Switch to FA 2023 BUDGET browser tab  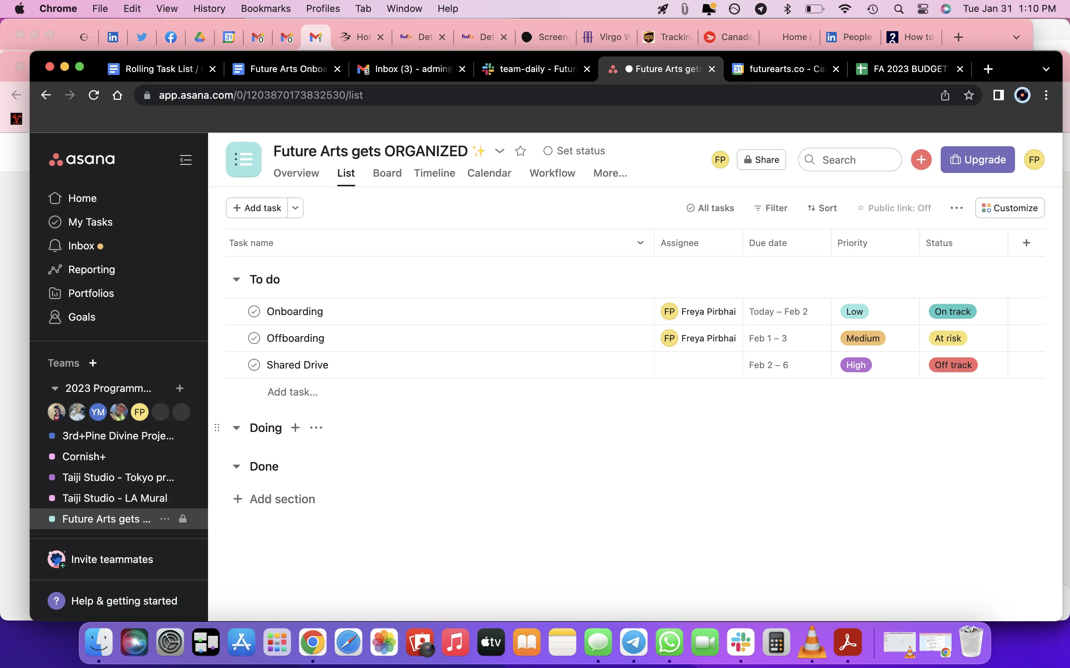point(910,69)
